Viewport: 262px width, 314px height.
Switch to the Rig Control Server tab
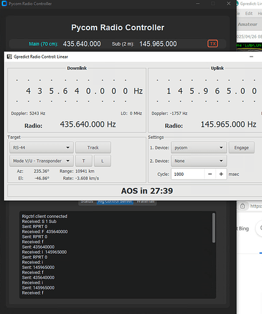pos(115,202)
